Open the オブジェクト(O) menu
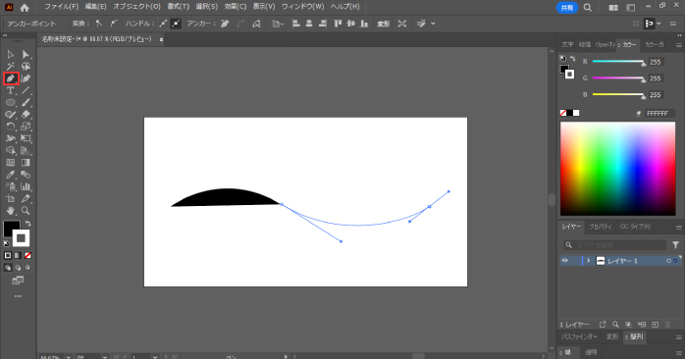 point(136,7)
